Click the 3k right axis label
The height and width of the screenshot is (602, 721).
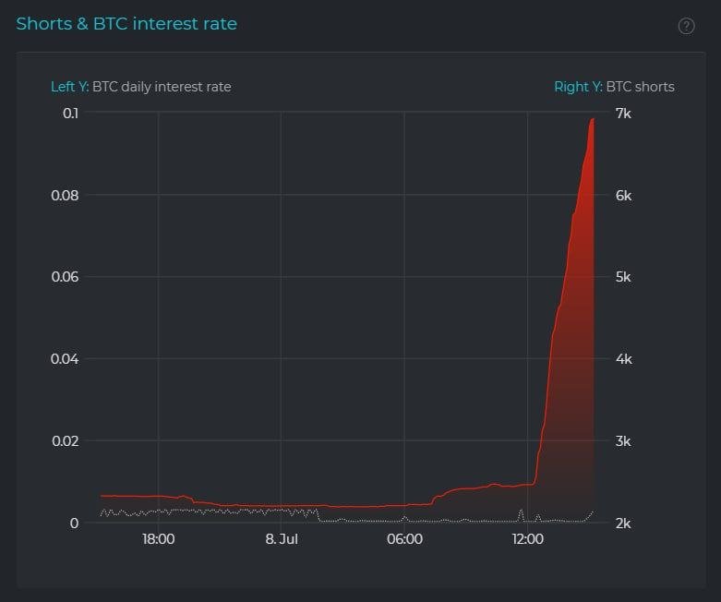[623, 441]
